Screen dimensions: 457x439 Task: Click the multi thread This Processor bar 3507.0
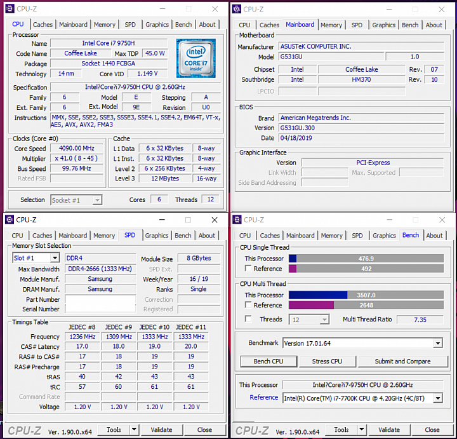click(366, 295)
